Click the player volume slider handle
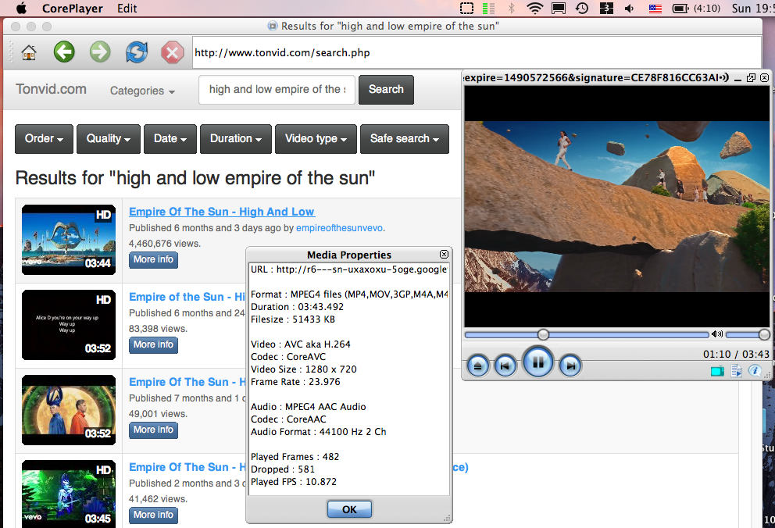The height and width of the screenshot is (528, 775). [x=764, y=335]
